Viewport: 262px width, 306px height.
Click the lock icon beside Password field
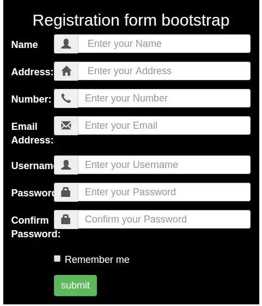coord(66,192)
